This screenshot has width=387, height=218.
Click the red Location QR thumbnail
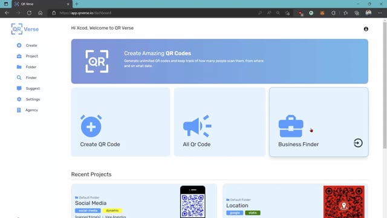point(344,202)
